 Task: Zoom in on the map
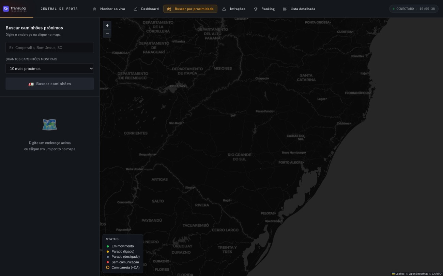(x=107, y=25)
